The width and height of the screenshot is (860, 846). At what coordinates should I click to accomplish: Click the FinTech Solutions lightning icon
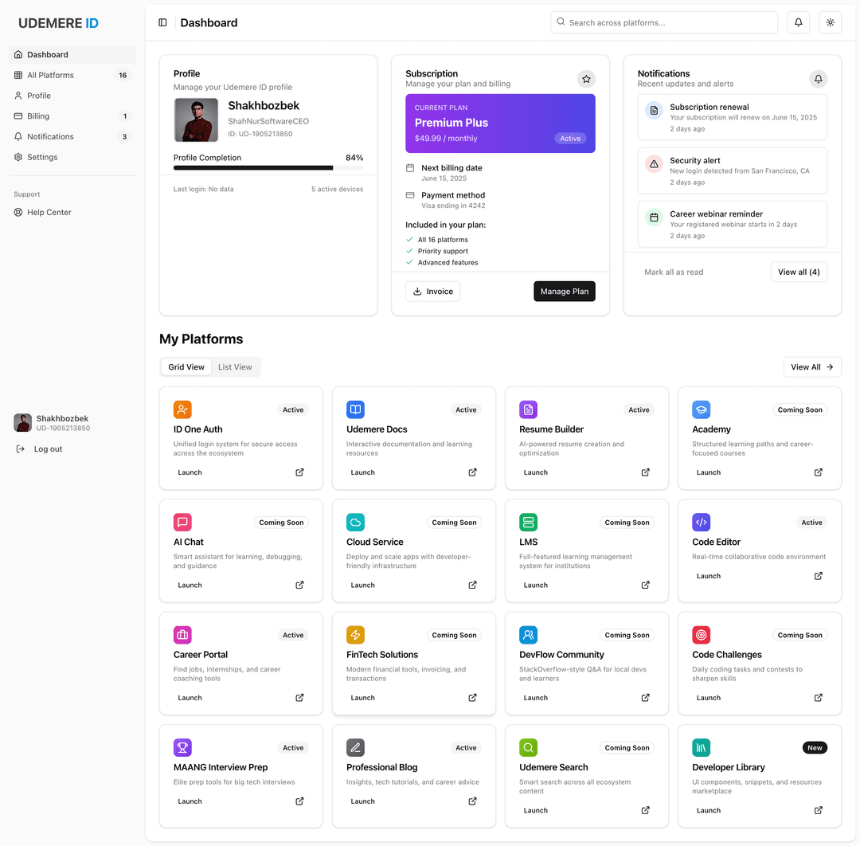coord(355,635)
